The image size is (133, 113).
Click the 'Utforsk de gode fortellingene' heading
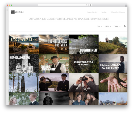69,19
